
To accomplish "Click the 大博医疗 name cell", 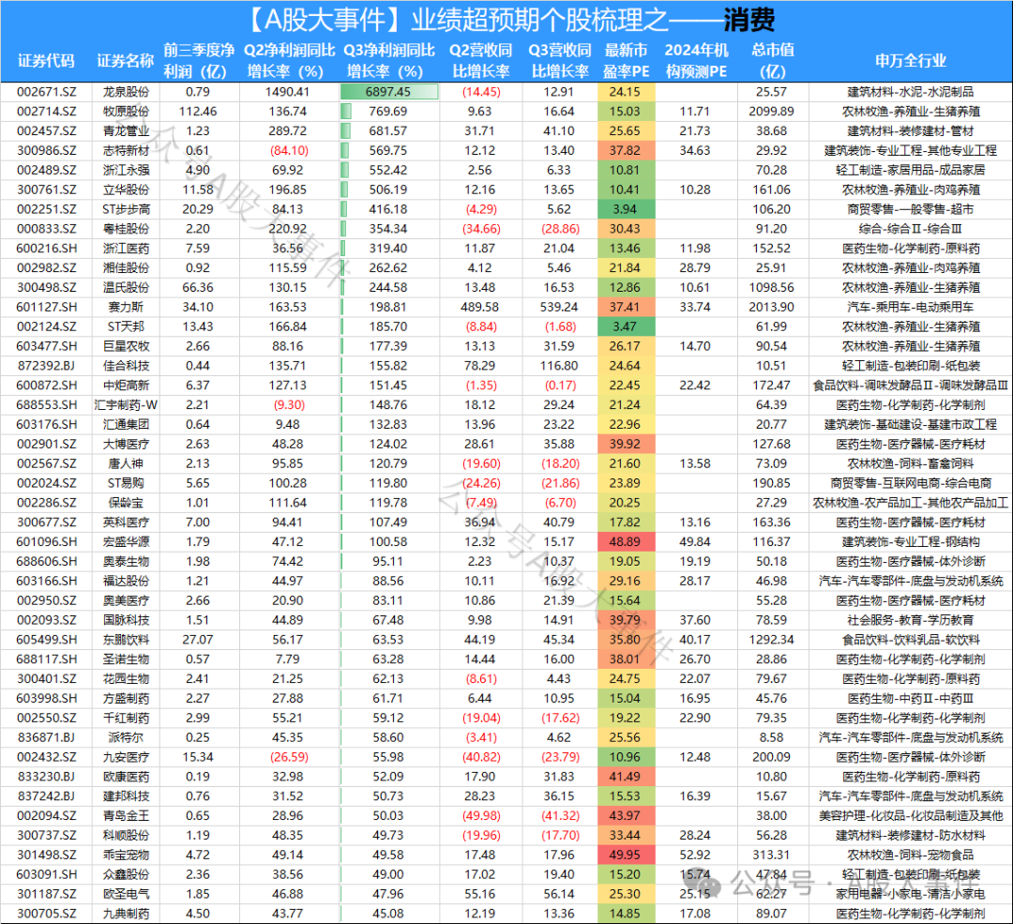I will (x=126, y=444).
